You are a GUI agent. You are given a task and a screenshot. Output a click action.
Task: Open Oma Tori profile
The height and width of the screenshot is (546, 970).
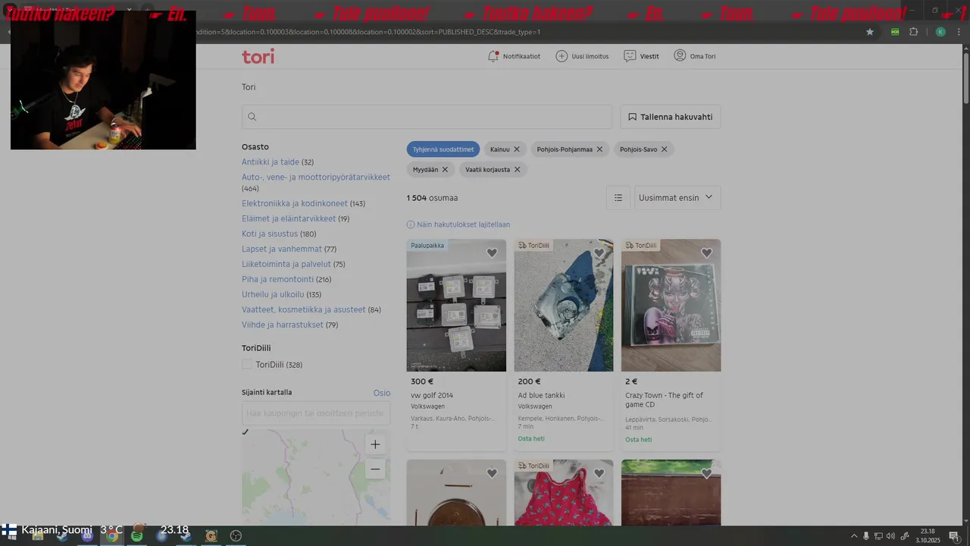(x=695, y=56)
